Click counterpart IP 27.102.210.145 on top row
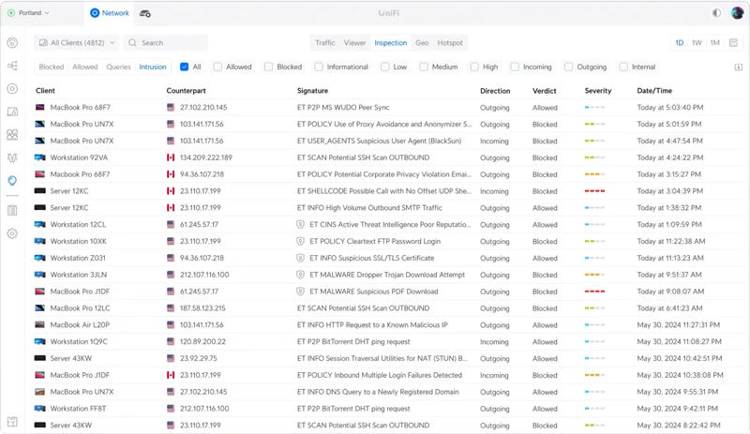The image size is (750, 434). pyautogui.click(x=203, y=107)
